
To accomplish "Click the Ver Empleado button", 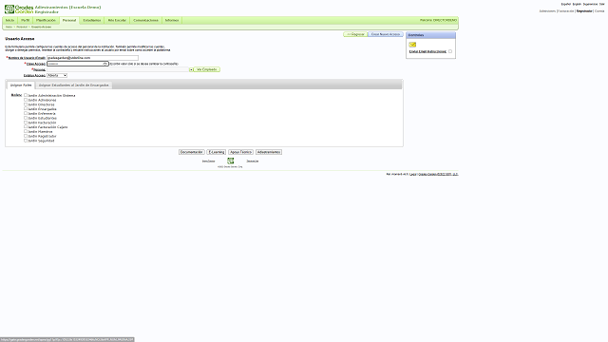I will click(207, 69).
